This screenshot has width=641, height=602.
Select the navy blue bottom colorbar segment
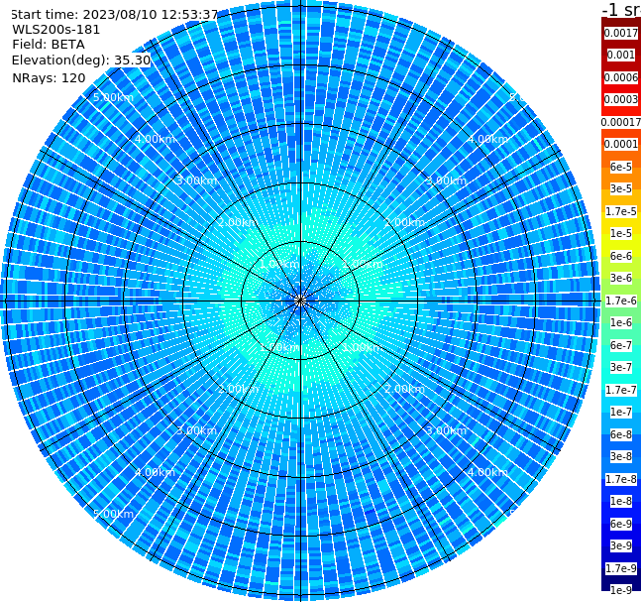pyautogui.click(x=621, y=579)
